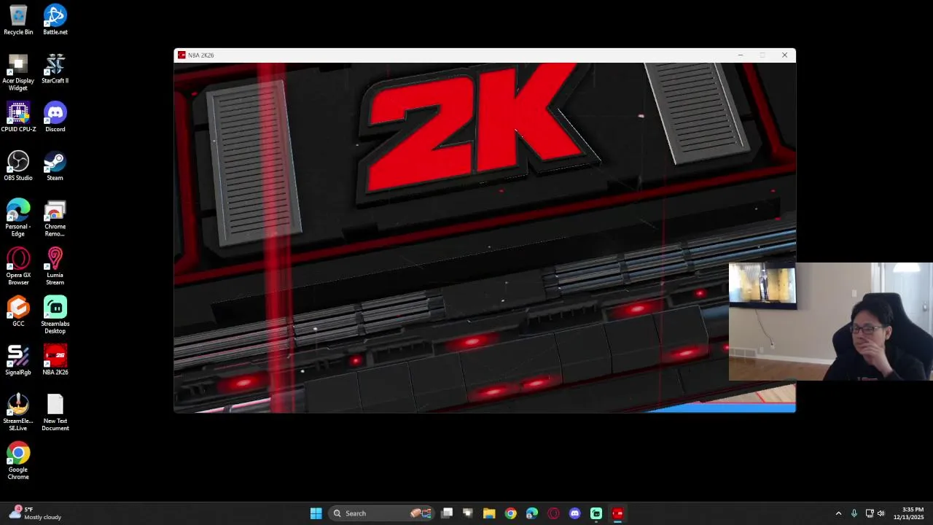
Task: Select the New Text Document file
Action: [x=55, y=413]
